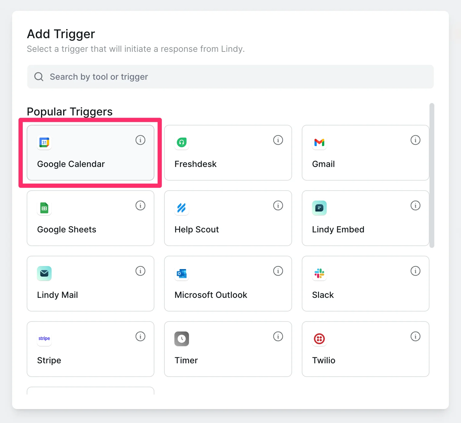This screenshot has width=461, height=423.
Task: Show info for Slack trigger
Action: point(416,271)
